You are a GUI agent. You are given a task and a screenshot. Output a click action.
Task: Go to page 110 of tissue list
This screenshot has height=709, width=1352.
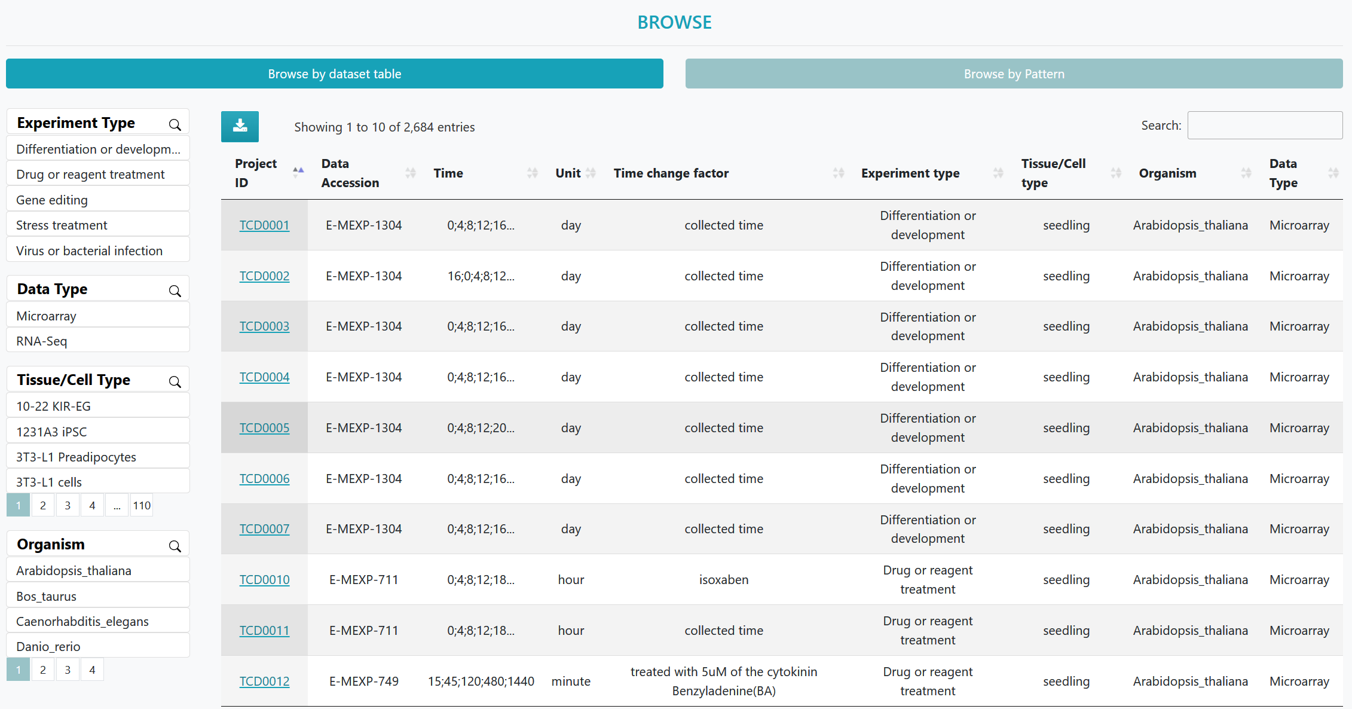tap(142, 505)
